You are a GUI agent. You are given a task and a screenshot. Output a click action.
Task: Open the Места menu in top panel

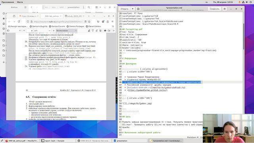[x=20, y=2]
